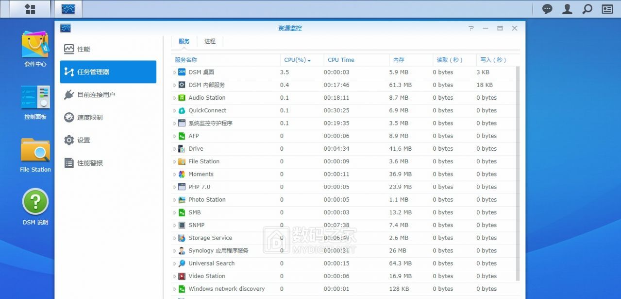Switch to the 进程 tab
Screen dimensions: 621x299
[210, 41]
